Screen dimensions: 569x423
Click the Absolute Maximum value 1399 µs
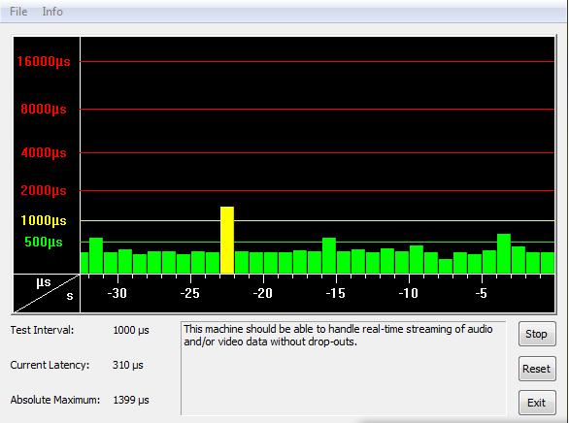131,400
